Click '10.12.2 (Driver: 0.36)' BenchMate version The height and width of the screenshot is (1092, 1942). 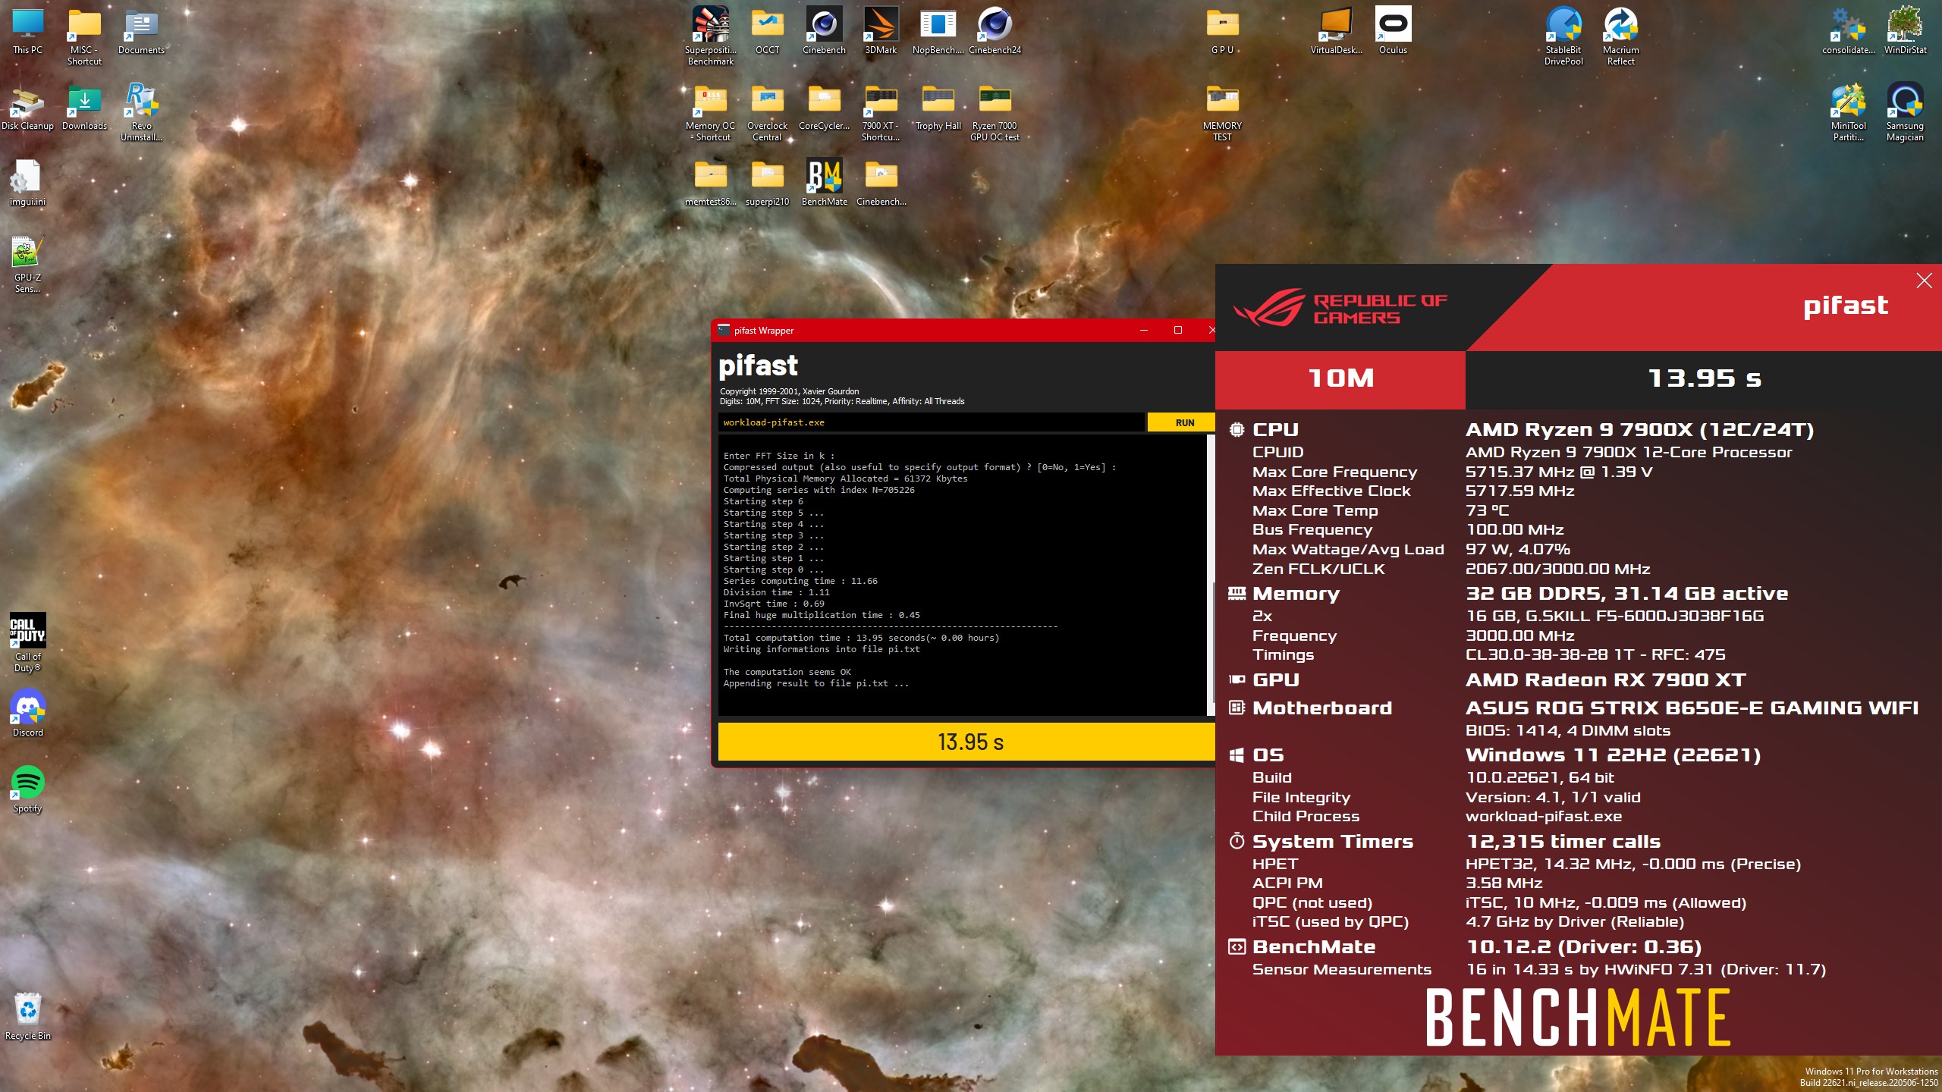pos(1583,947)
